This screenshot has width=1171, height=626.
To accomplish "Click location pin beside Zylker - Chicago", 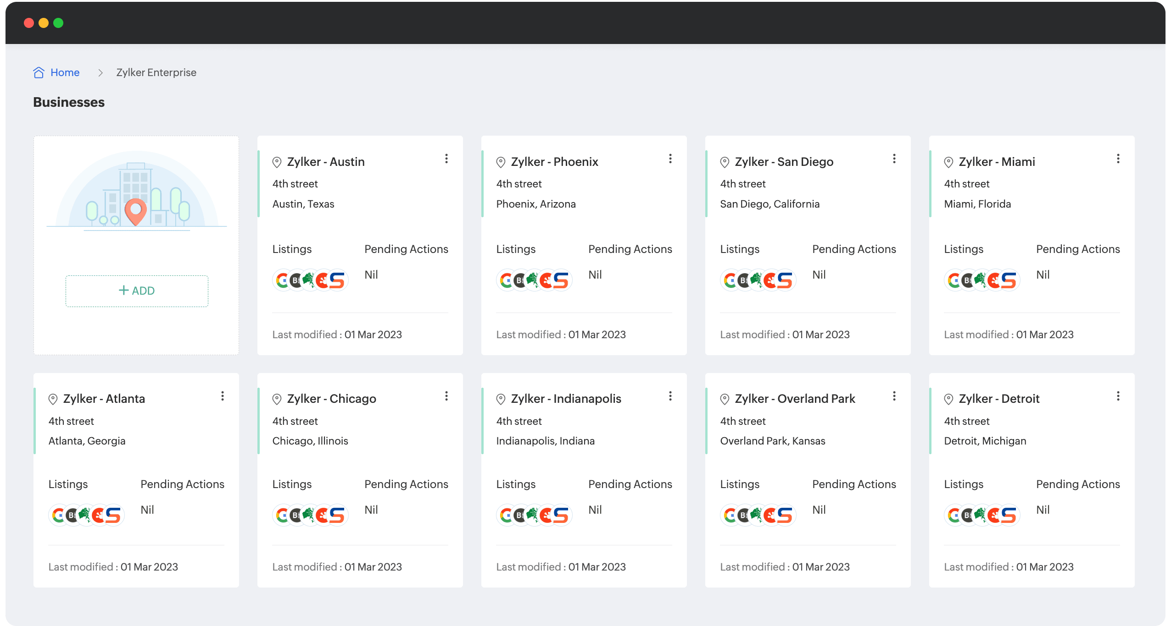I will [277, 399].
